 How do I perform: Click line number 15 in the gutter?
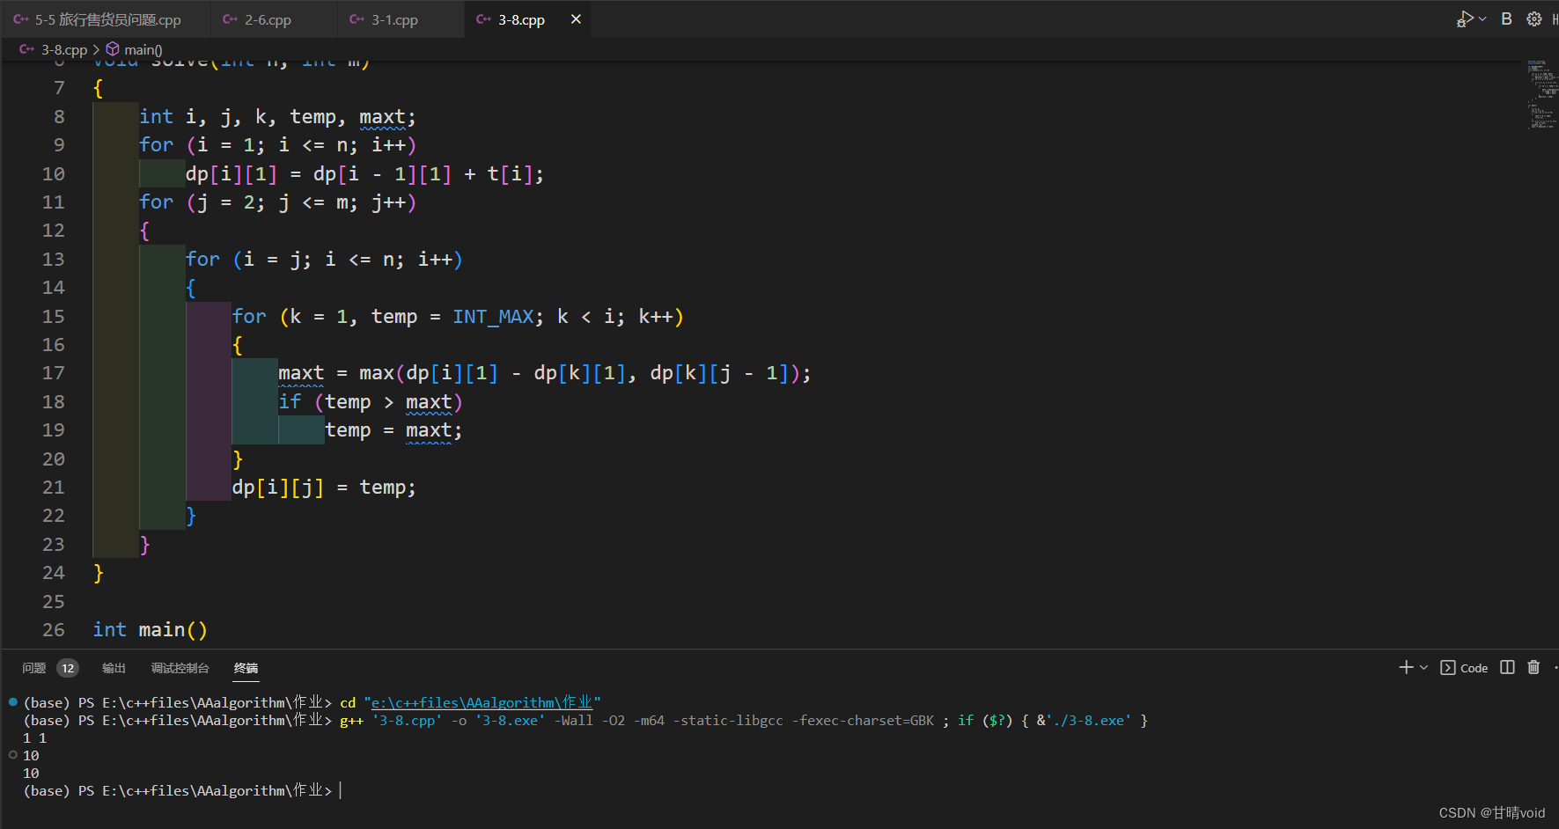[54, 317]
